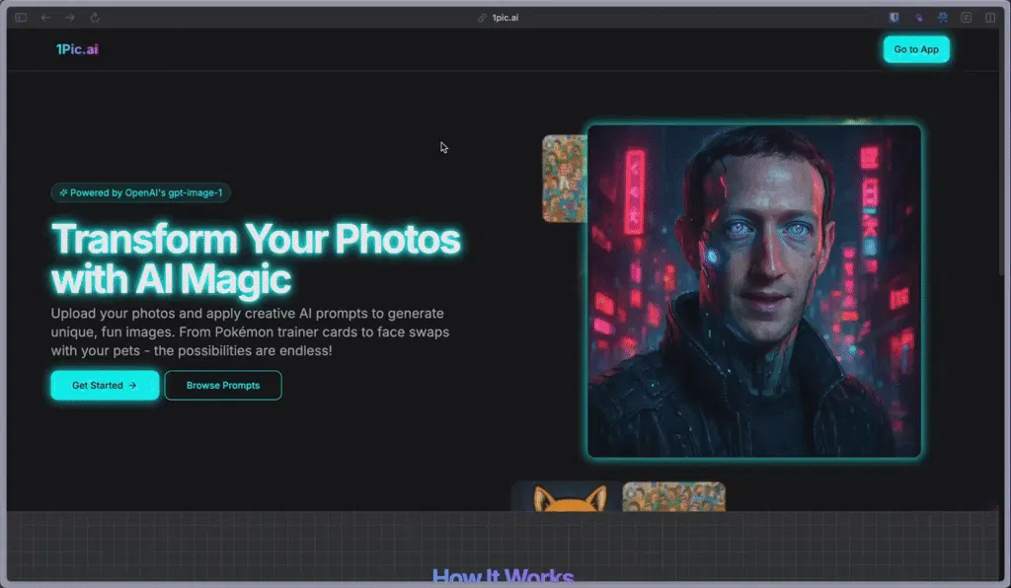1011x588 pixels.
Task: Open the 1Pic.ai logo link
Action: tap(77, 49)
